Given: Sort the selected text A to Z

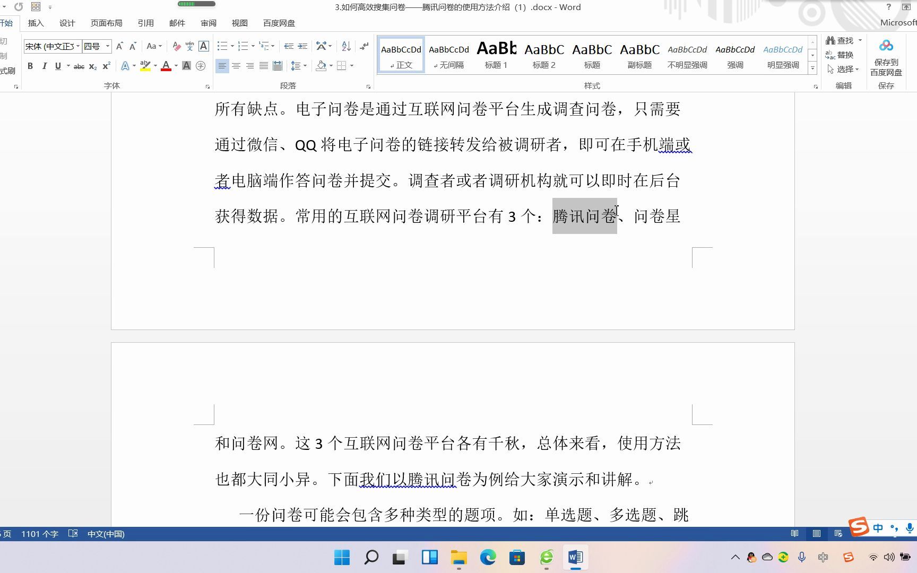Looking at the screenshot, I should point(346,46).
